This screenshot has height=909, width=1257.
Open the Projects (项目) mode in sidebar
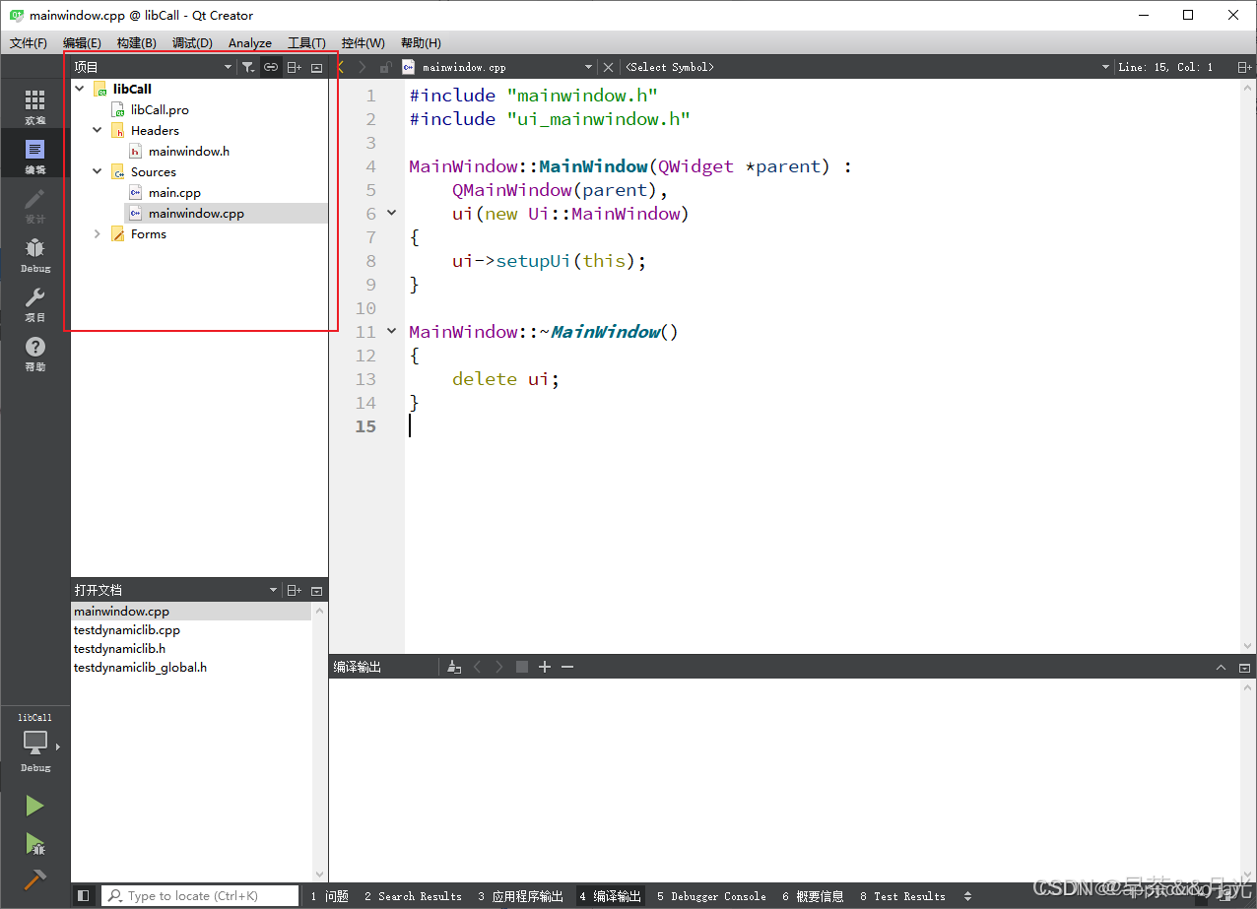[x=34, y=304]
